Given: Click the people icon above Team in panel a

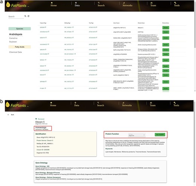Looking at the screenshot, I should click(x=152, y=3).
